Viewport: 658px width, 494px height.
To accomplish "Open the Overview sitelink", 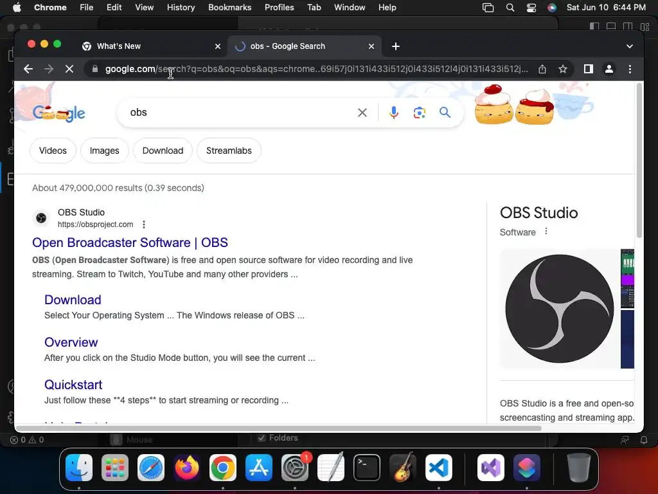I will click(71, 342).
